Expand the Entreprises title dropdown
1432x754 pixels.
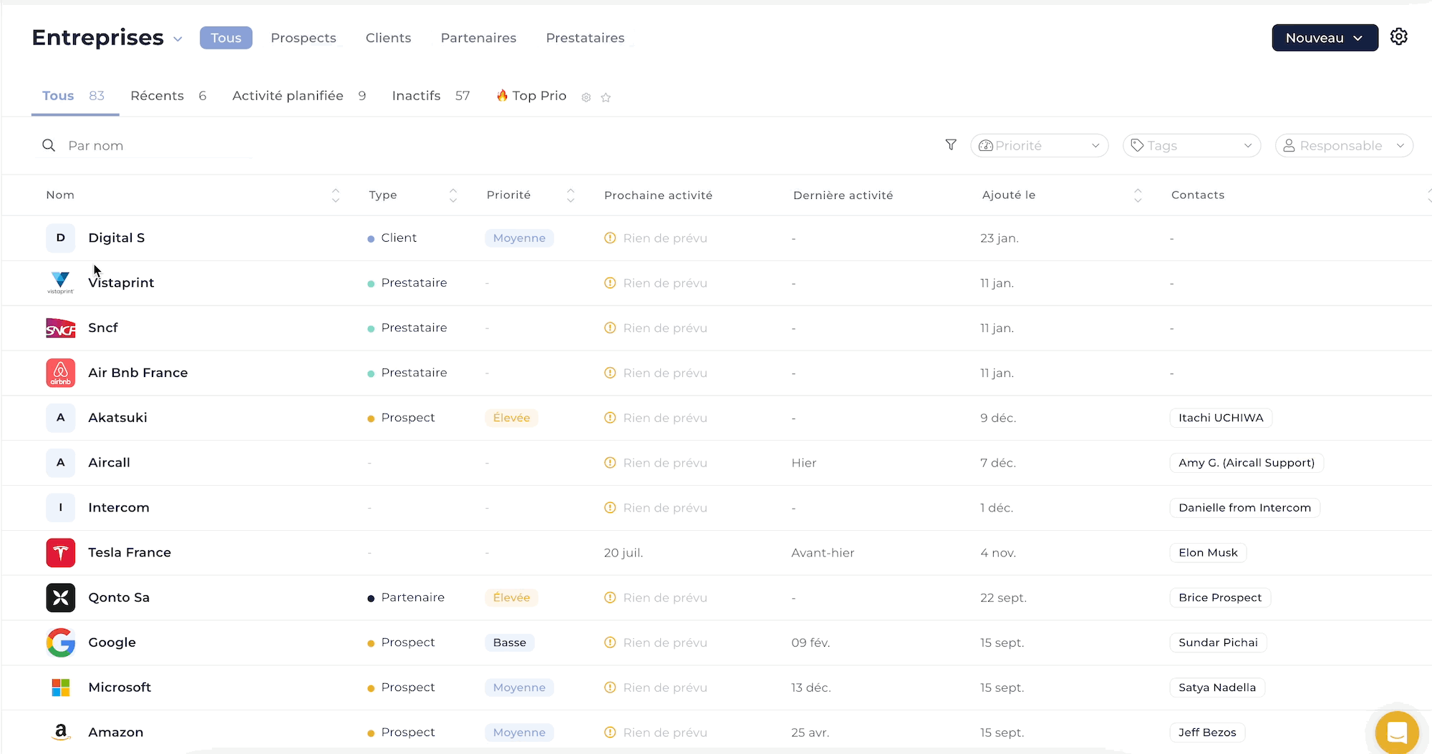click(178, 39)
